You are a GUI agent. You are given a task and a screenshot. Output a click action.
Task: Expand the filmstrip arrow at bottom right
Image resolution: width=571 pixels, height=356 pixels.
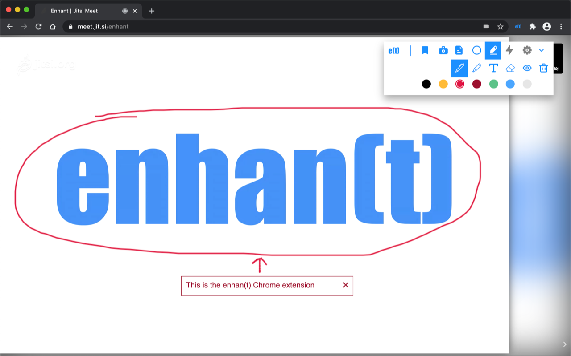coord(565,344)
